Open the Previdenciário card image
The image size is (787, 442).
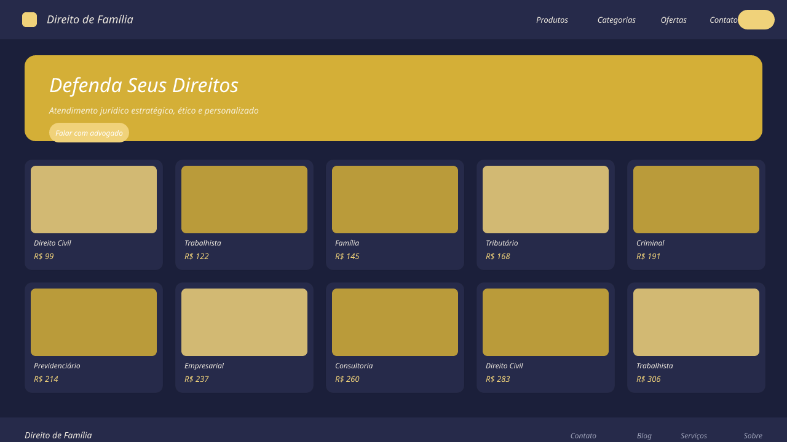[x=93, y=322]
